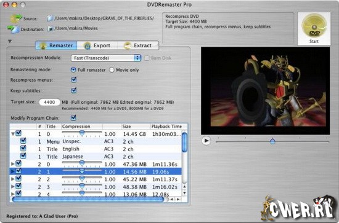Image resolution: width=339 pixels, height=223 pixels.
Task: Uncheck title 1 0 checkbox
Action: click(18, 133)
